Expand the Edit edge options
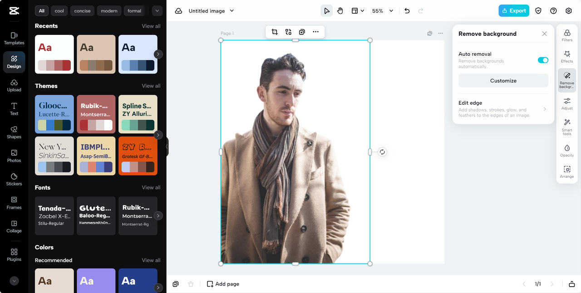The image size is (581, 293). [503, 109]
